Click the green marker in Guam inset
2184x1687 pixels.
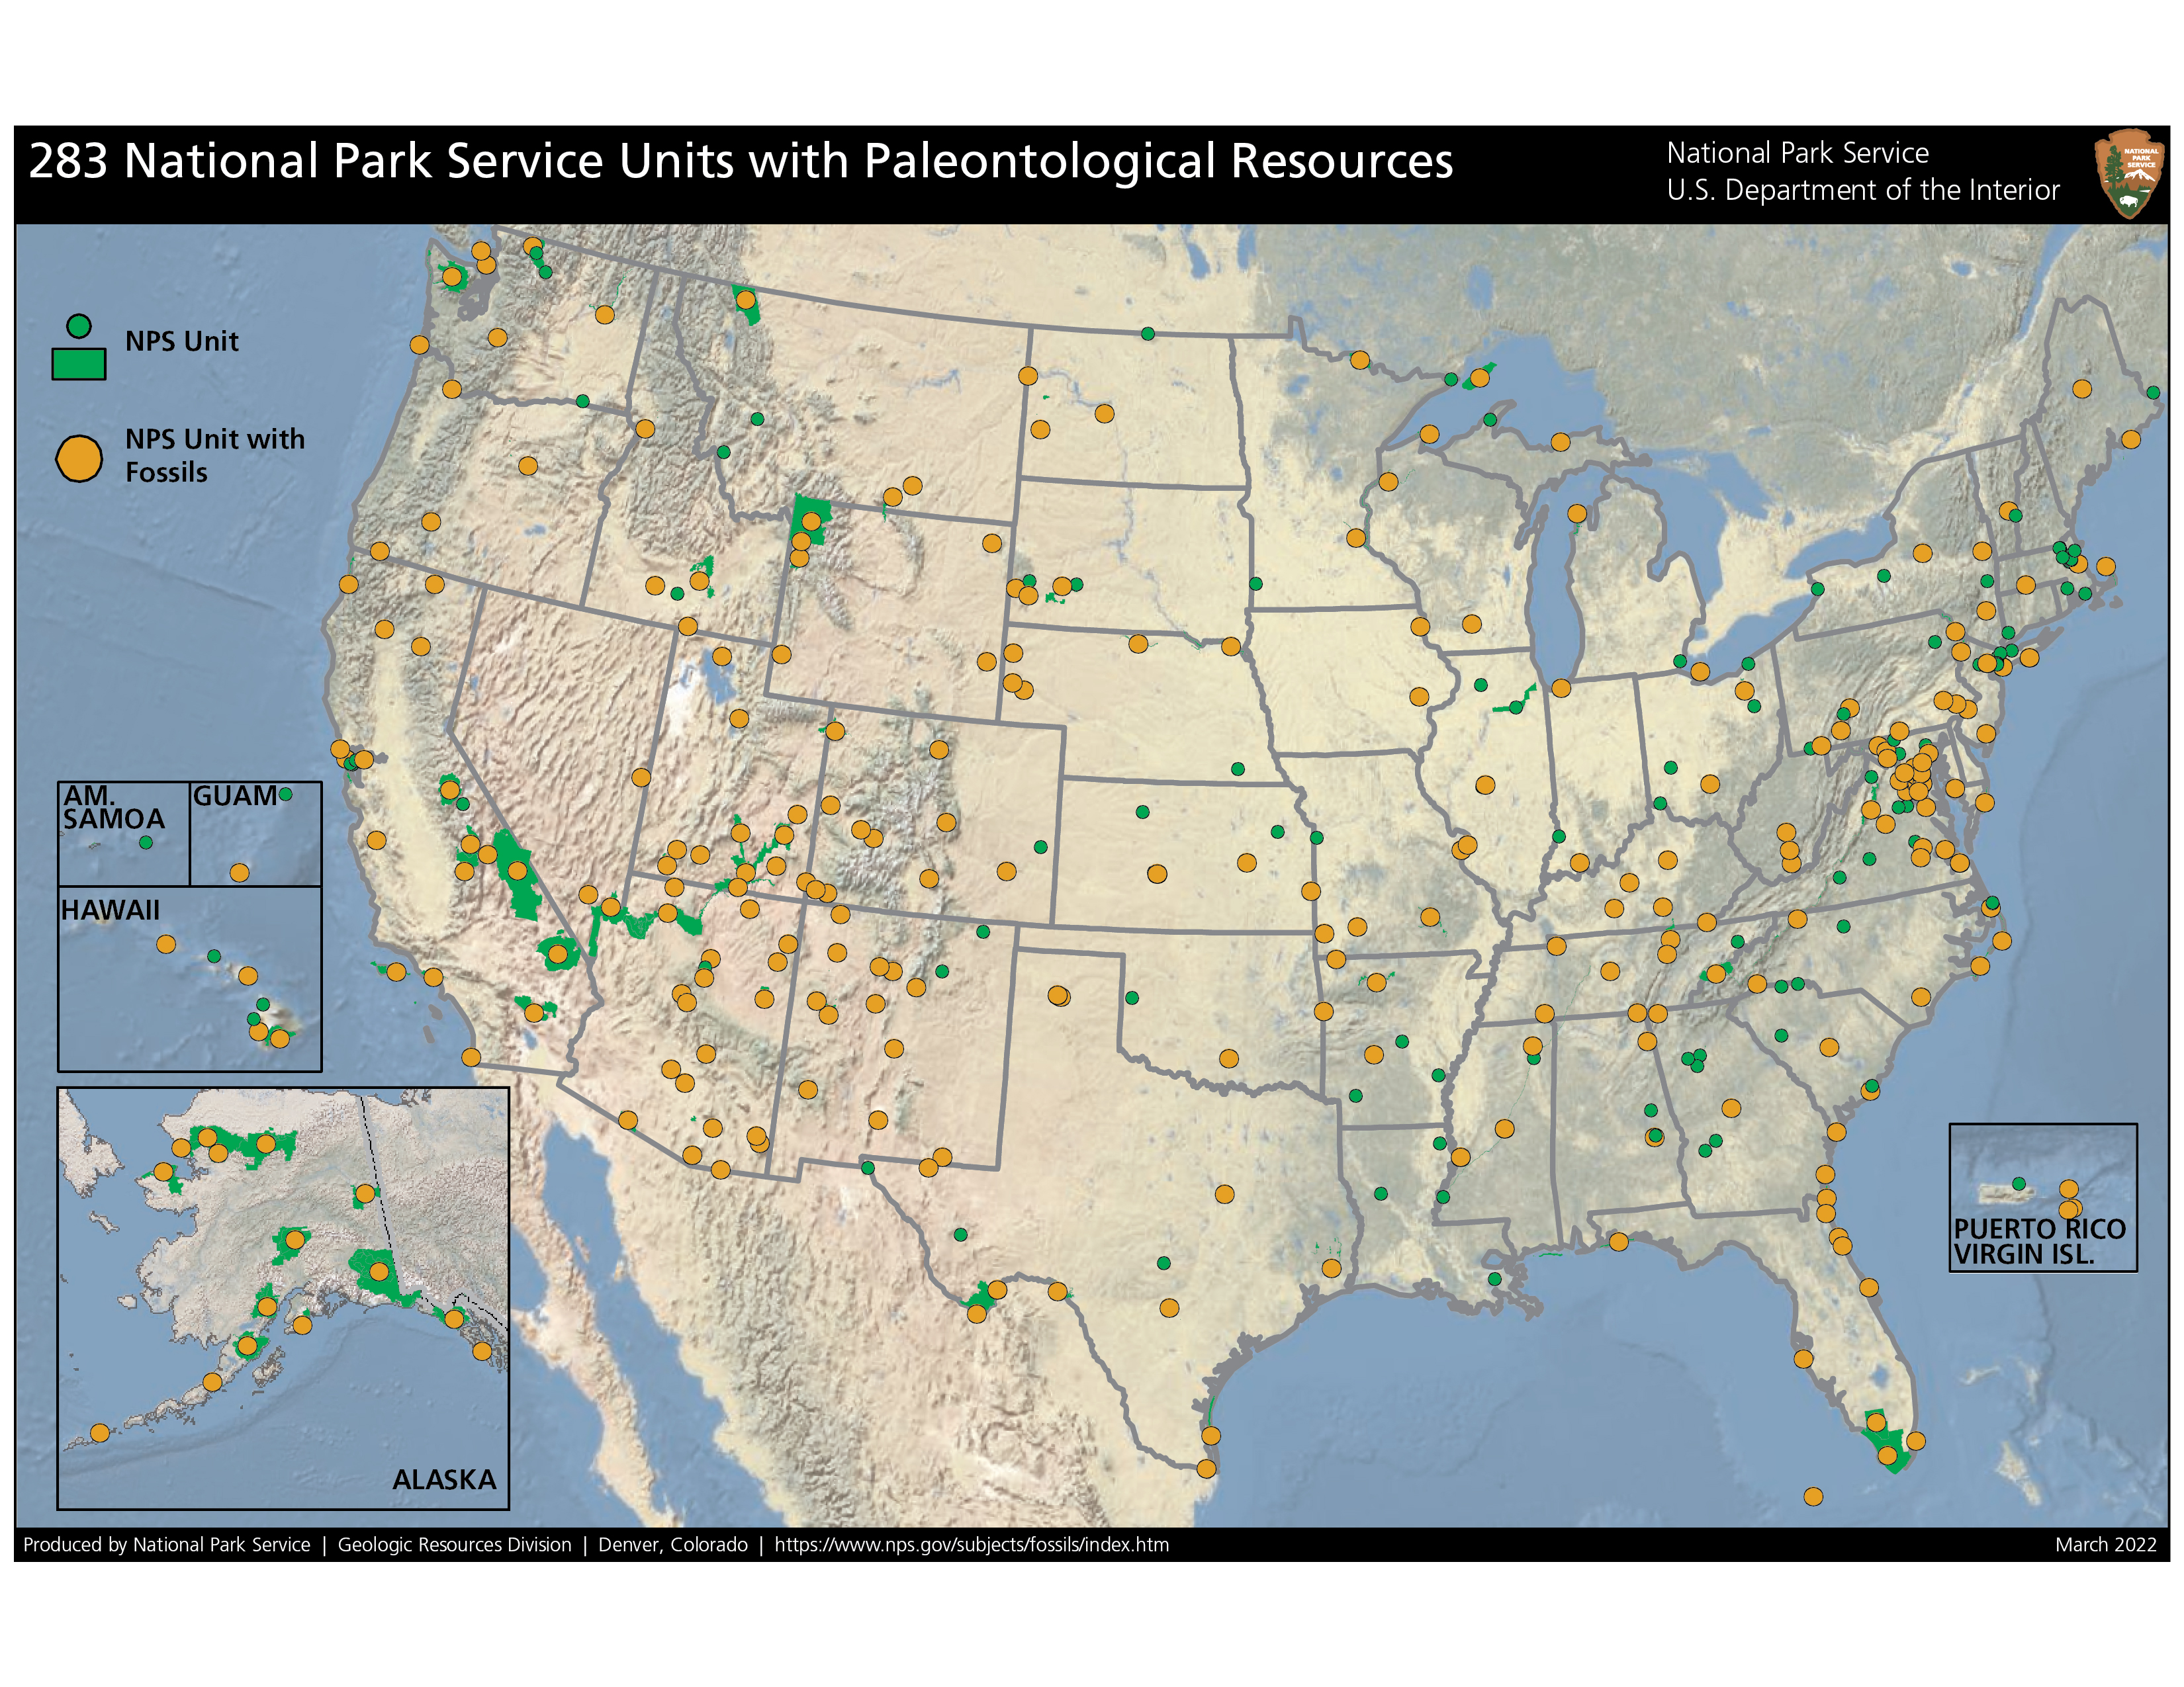[285, 795]
